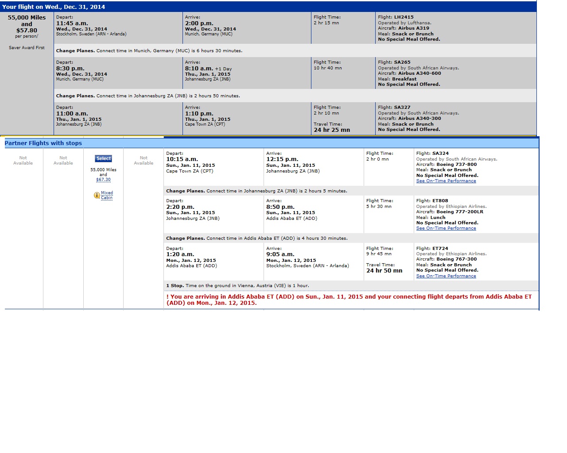Click the Munich Change Planes connection notice

point(149,51)
